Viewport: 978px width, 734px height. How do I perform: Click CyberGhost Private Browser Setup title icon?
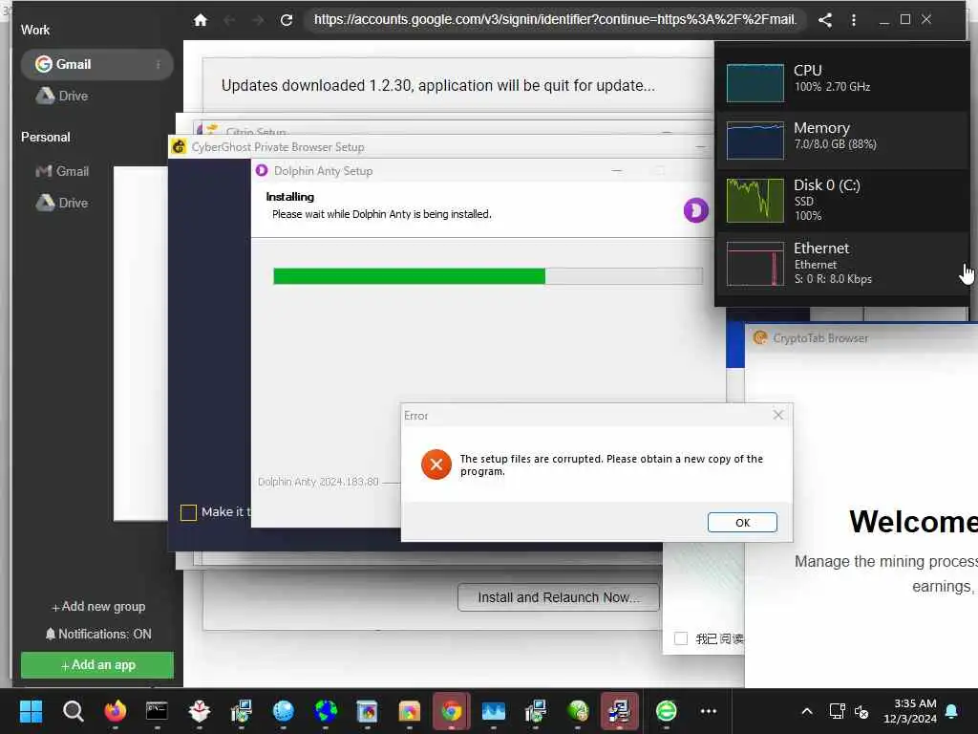pos(179,146)
